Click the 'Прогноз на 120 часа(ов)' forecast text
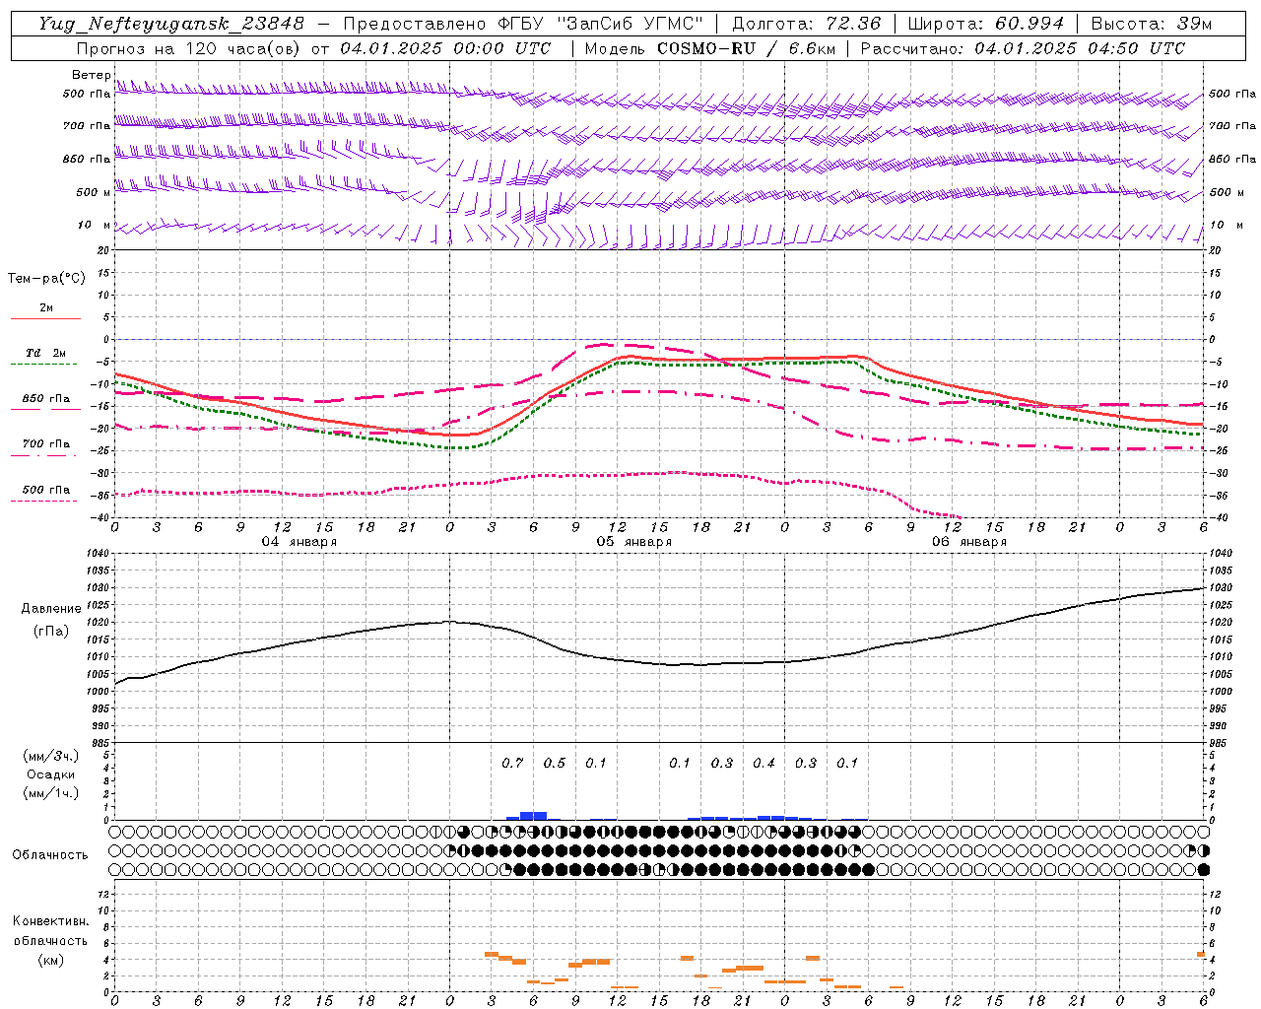The image size is (1261, 1009). tap(190, 48)
